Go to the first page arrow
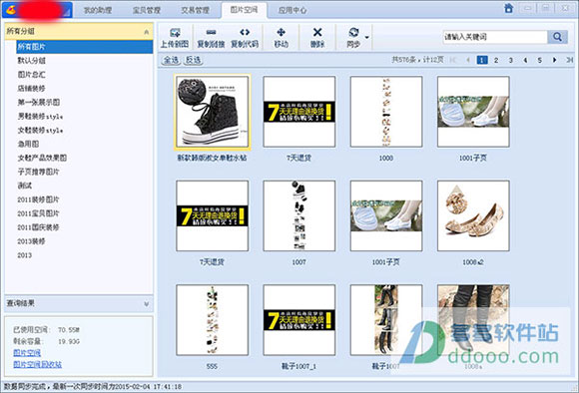The image size is (579, 393). coord(453,60)
